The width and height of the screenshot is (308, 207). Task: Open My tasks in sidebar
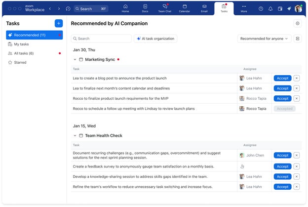(35, 44)
